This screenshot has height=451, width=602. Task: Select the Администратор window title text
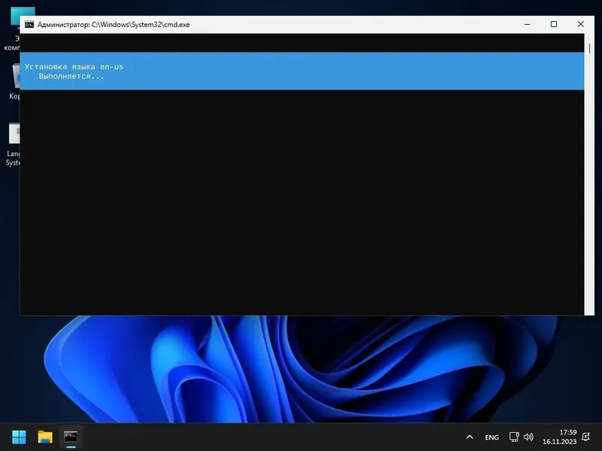tap(113, 24)
